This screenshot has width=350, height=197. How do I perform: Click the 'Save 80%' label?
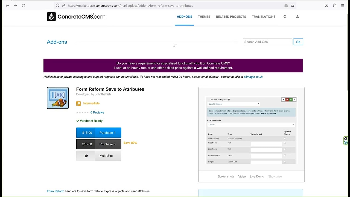(x=130, y=143)
